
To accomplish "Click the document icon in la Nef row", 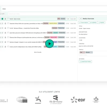I will [x=5, y=28].
